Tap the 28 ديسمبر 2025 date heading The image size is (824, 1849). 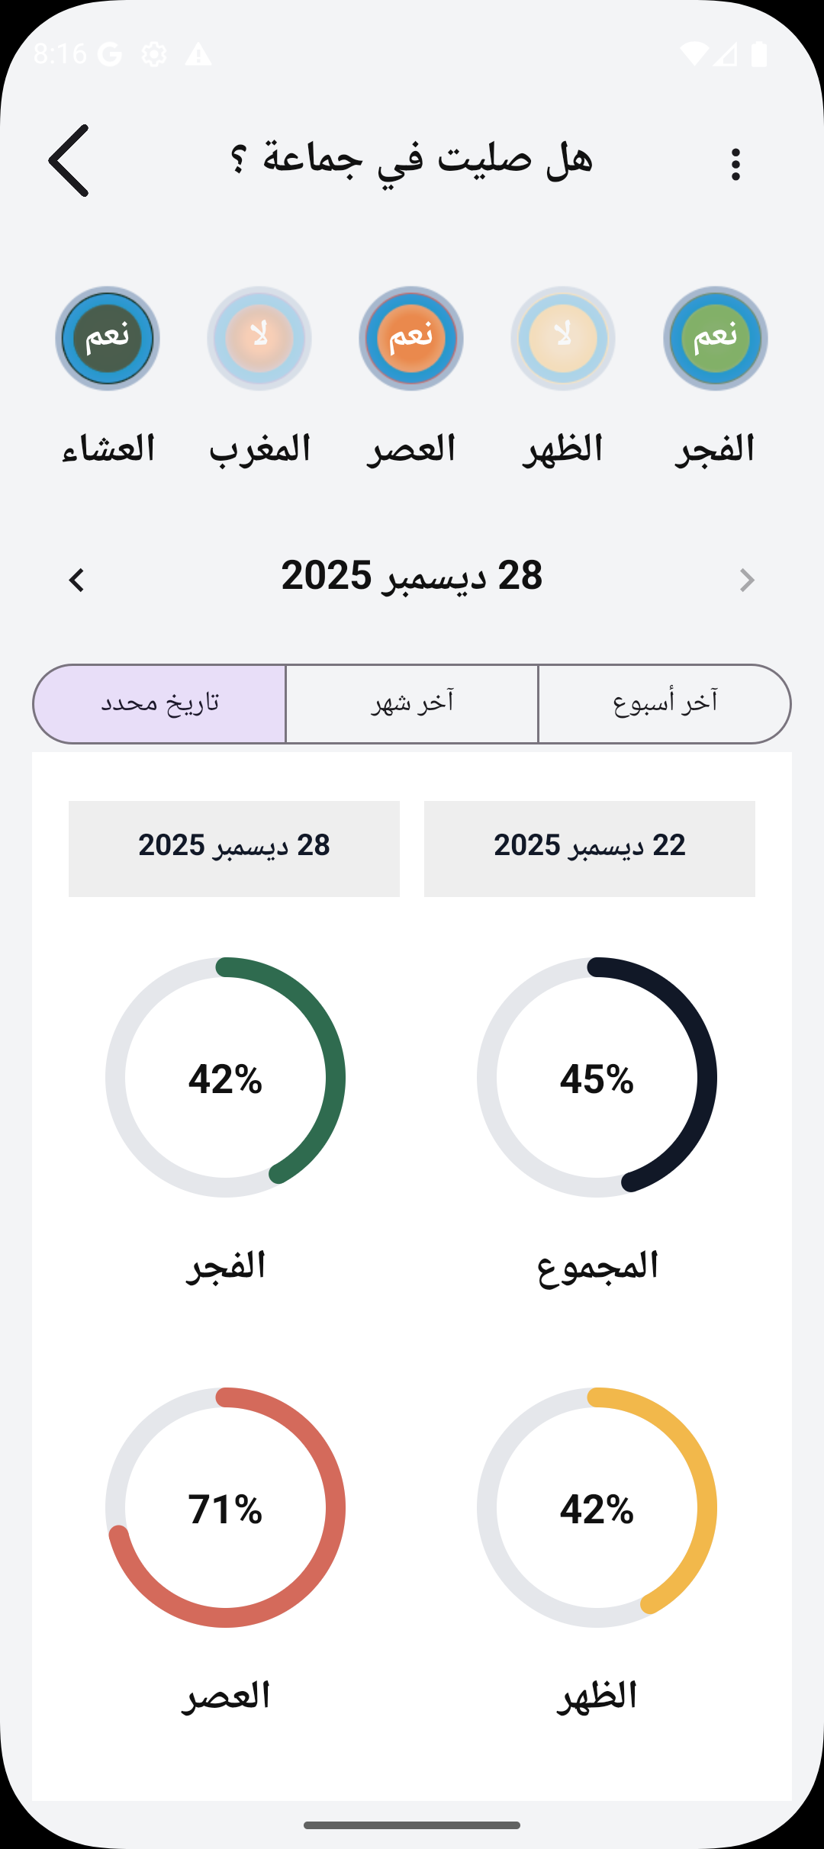412,576
